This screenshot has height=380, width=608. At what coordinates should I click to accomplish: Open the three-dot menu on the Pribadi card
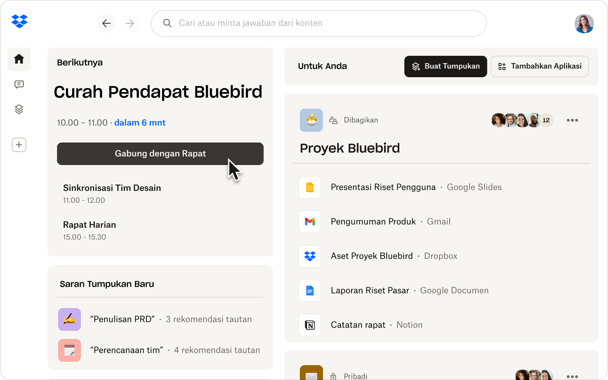coord(573,376)
